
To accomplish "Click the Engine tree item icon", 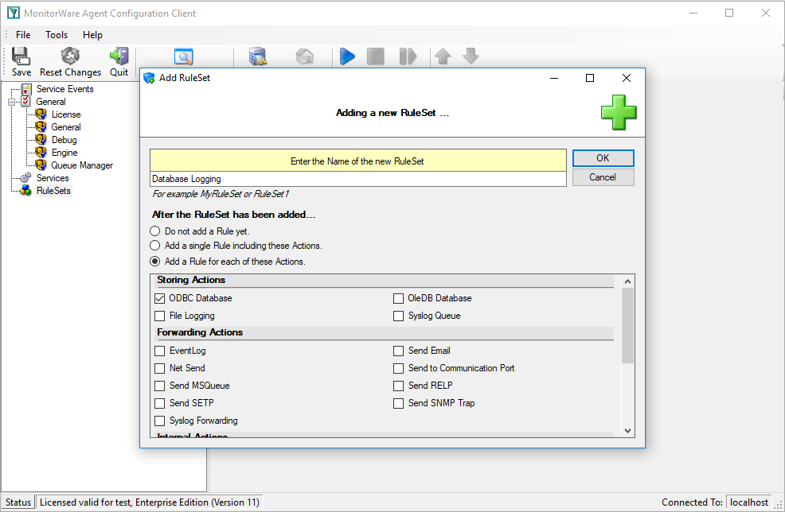I will tap(41, 153).
